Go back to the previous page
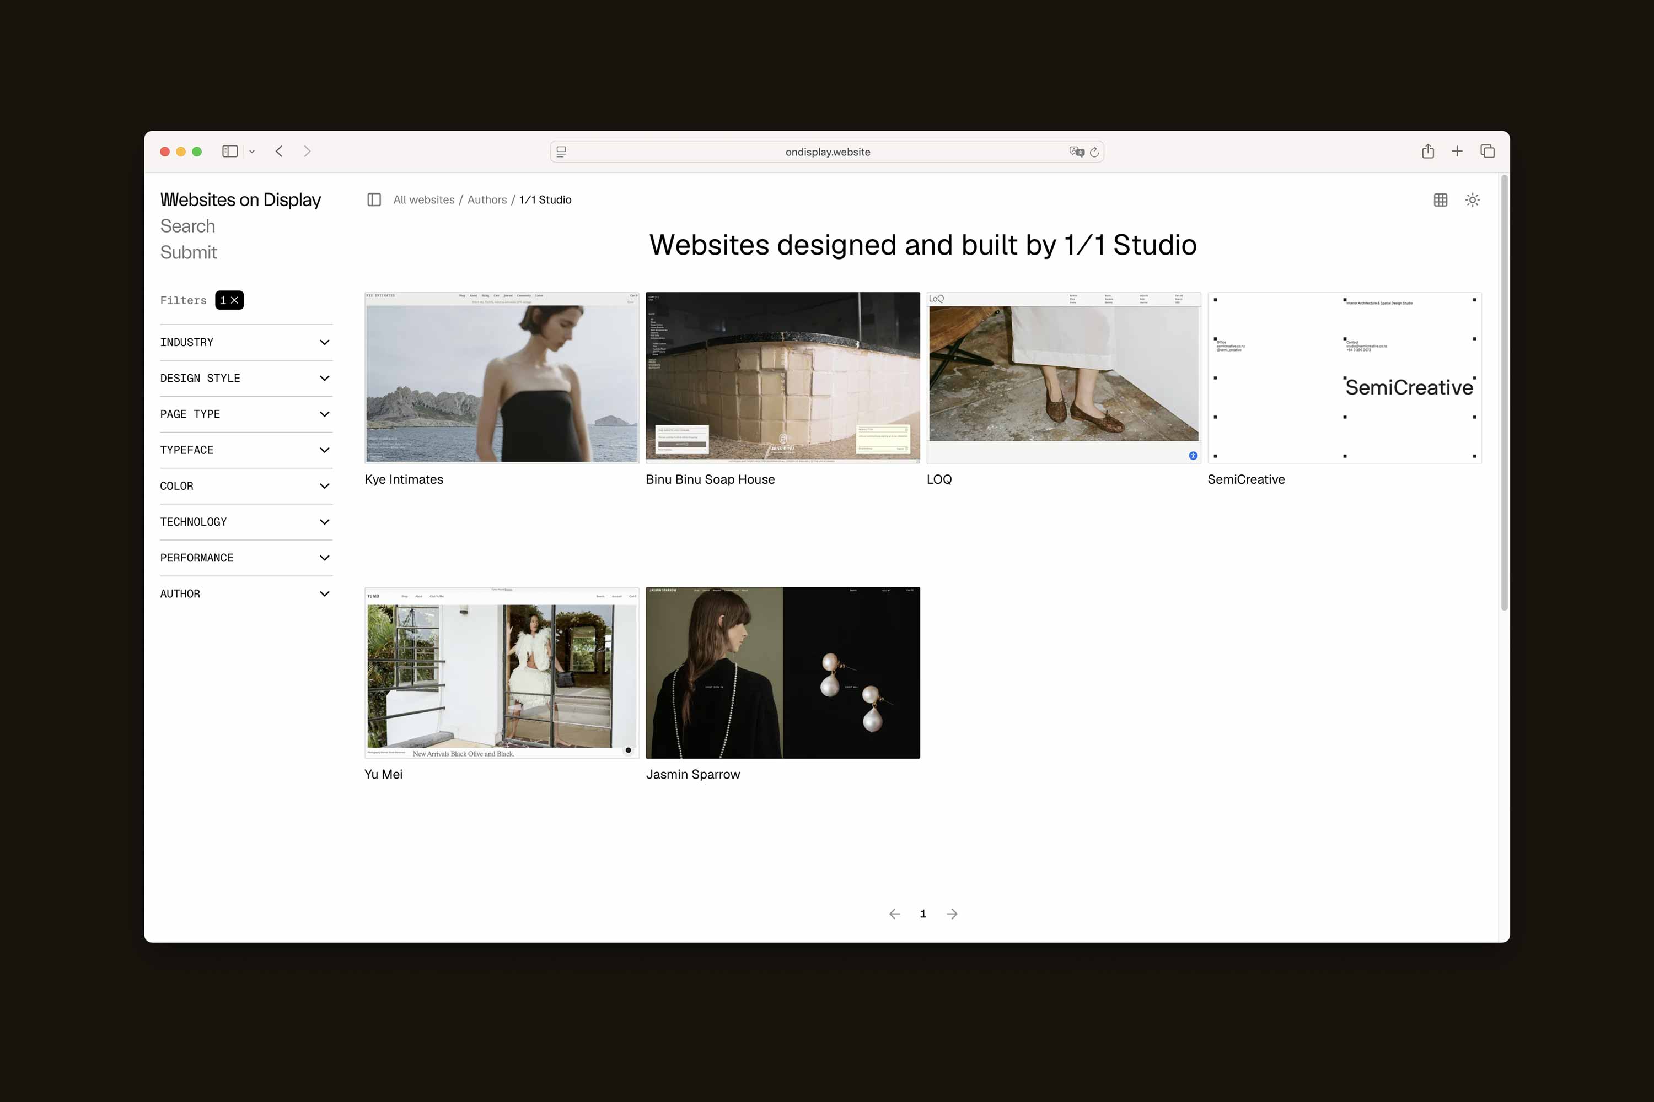Screen dimensions: 1654x1102 pos(279,151)
